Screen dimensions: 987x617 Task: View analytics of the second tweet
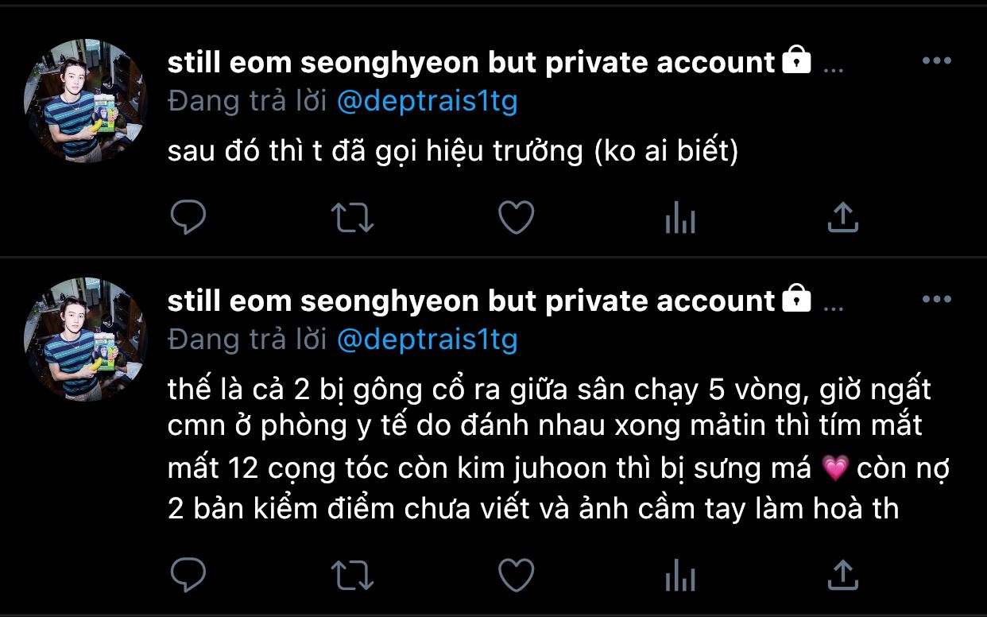click(680, 574)
